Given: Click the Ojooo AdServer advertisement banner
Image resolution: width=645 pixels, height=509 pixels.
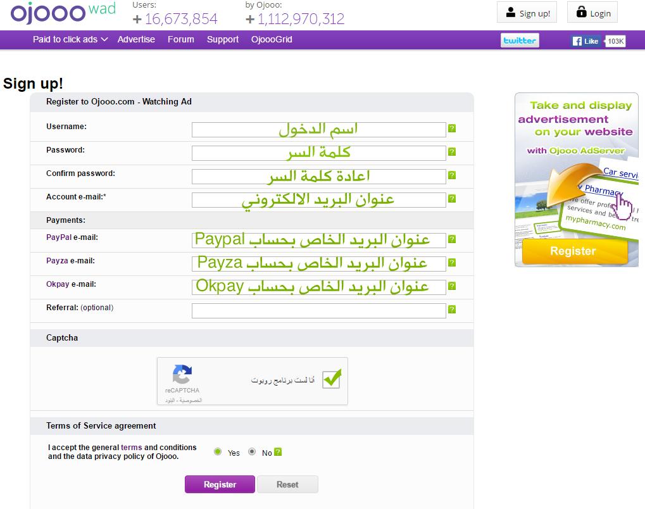Looking at the screenshot, I should point(576,180).
